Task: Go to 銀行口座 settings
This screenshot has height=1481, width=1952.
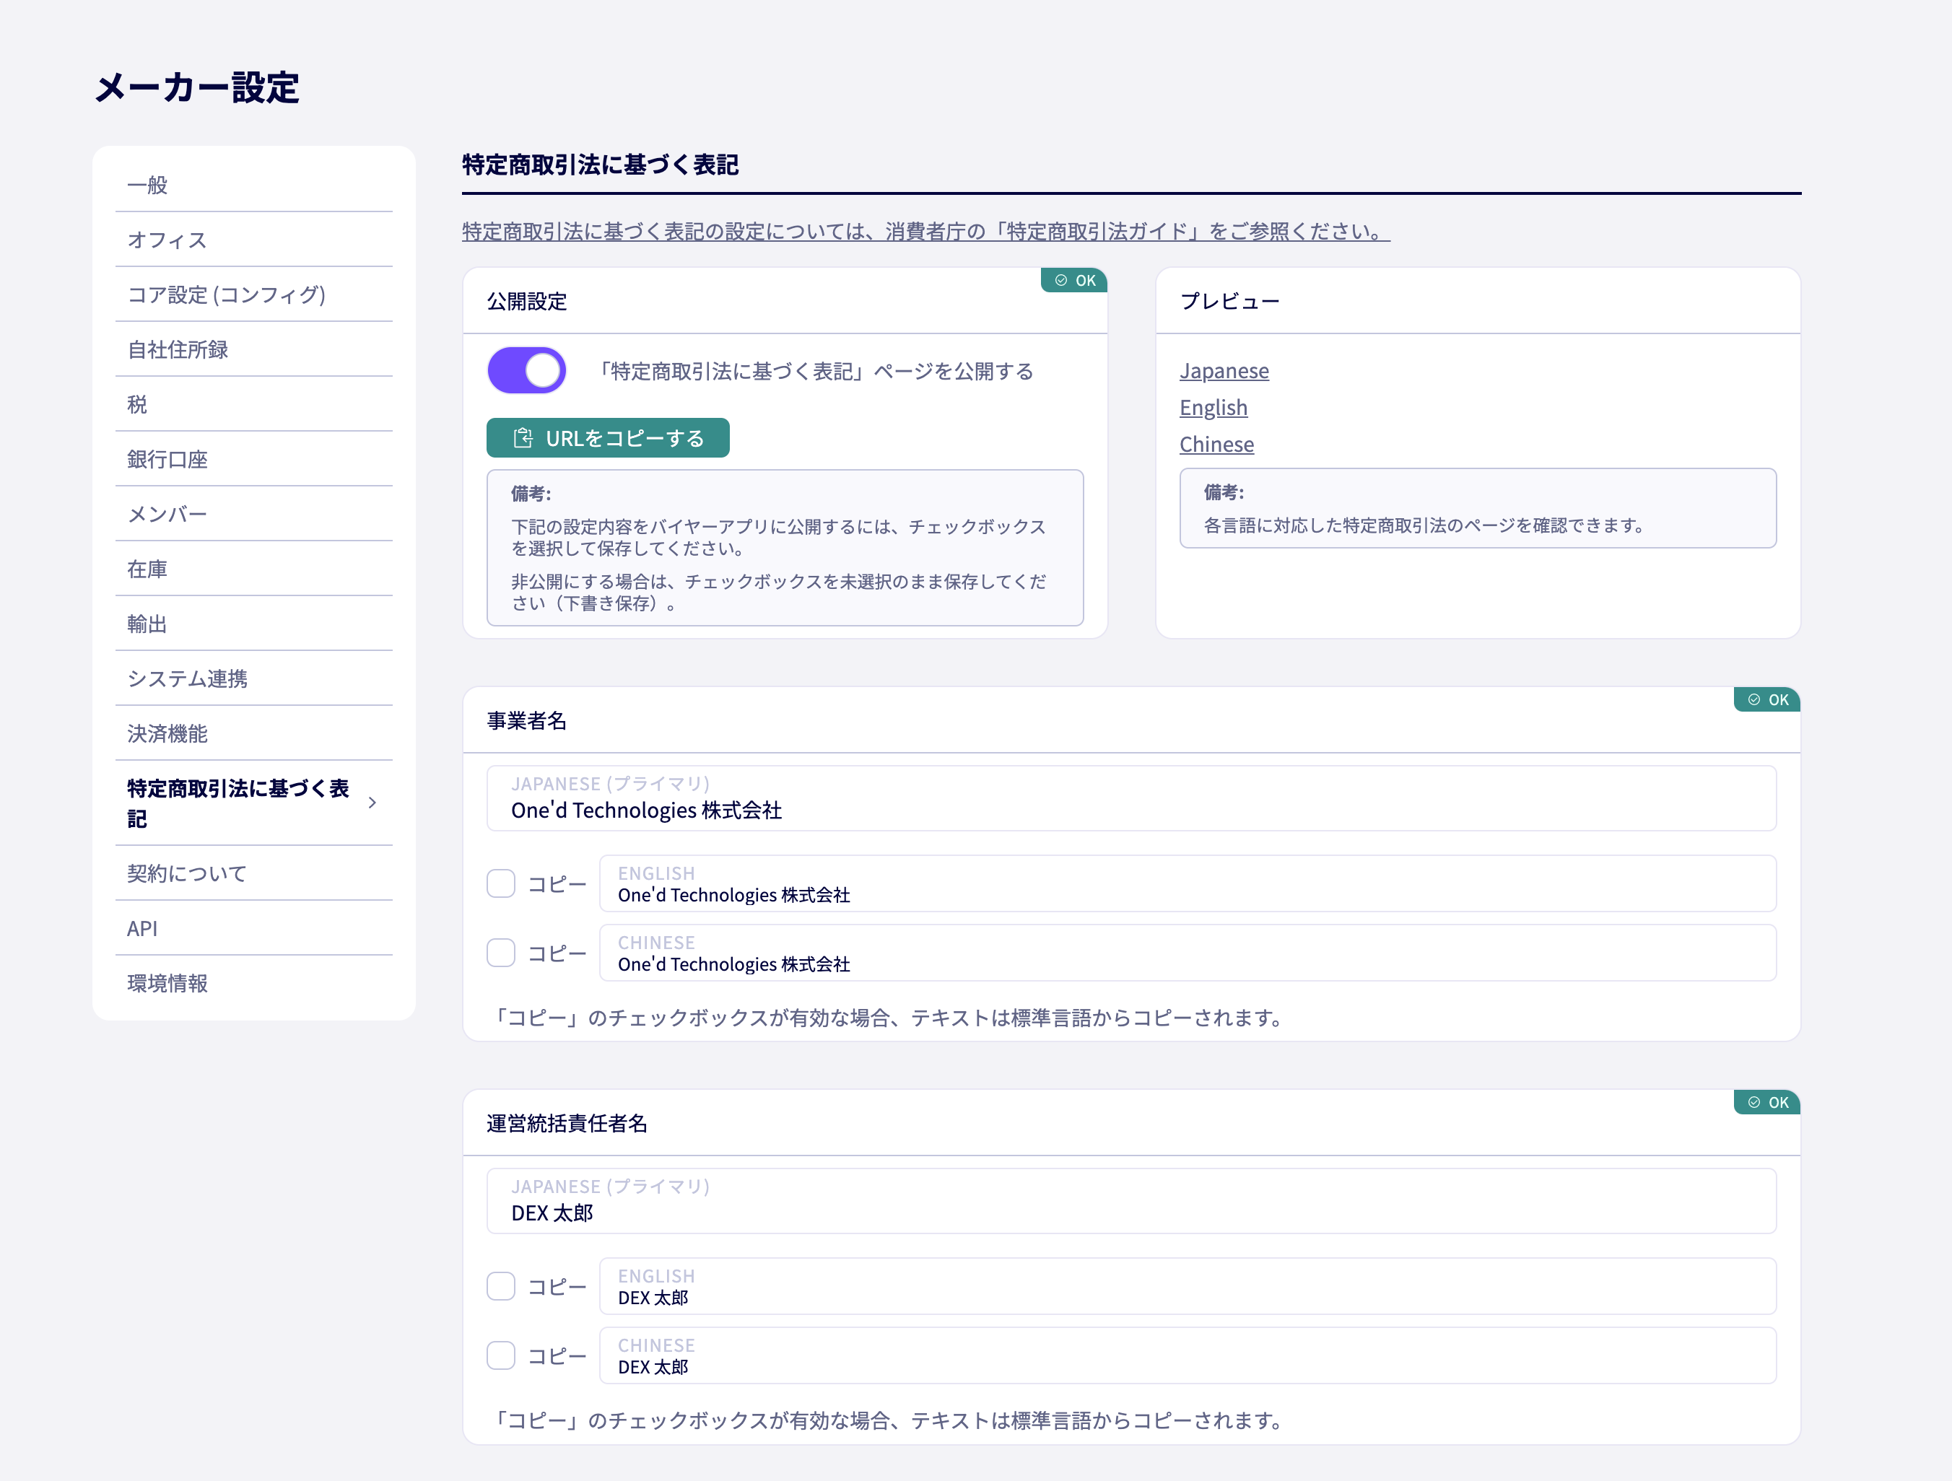Action: (x=254, y=460)
